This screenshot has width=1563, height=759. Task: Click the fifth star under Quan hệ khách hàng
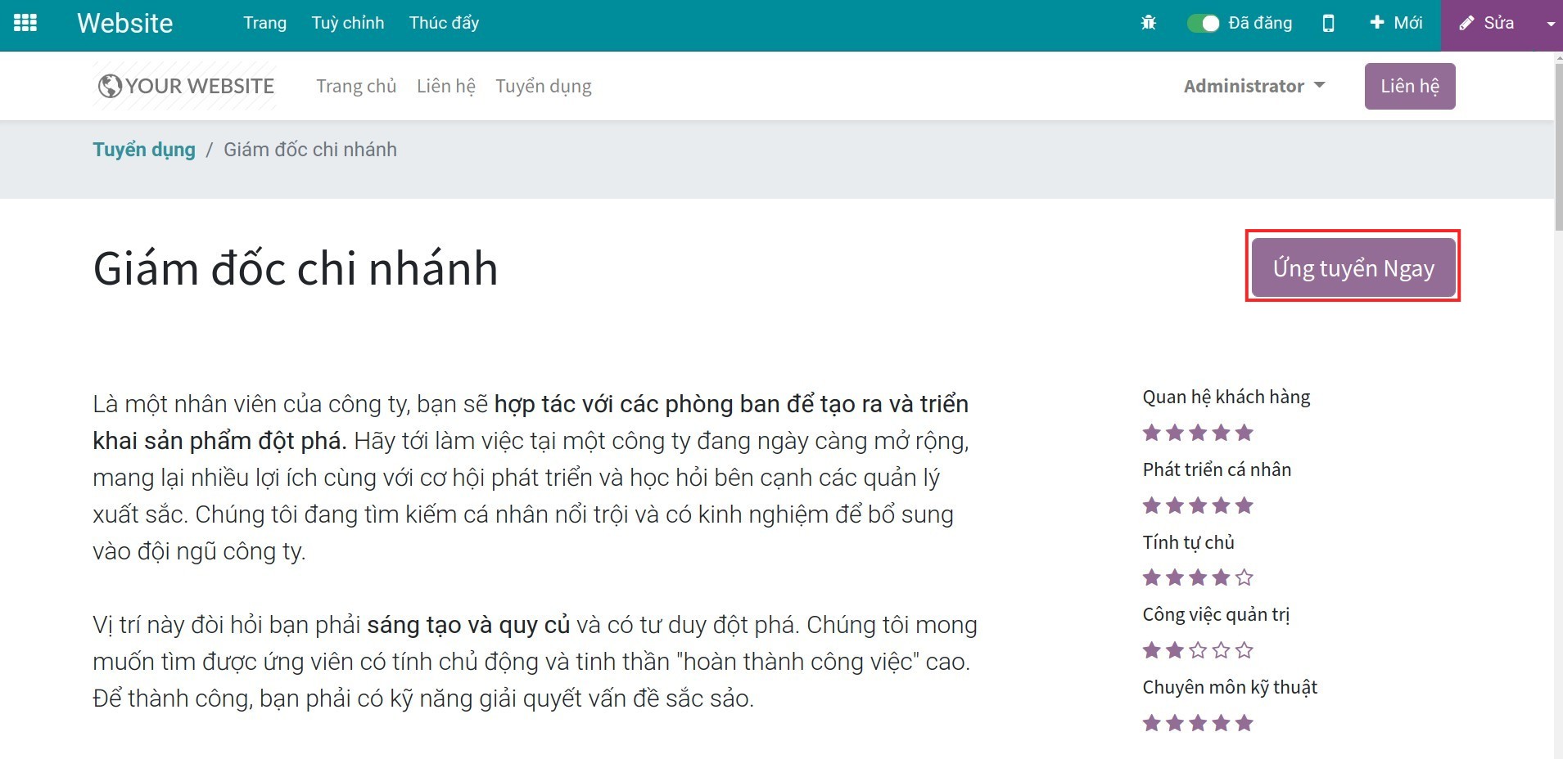click(1245, 432)
